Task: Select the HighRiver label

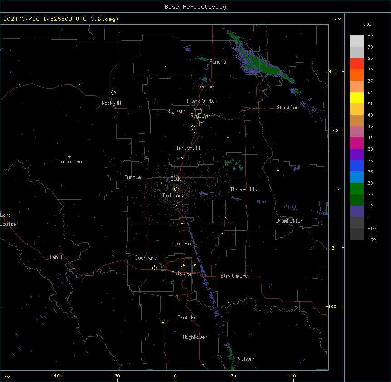Action: [195, 338]
